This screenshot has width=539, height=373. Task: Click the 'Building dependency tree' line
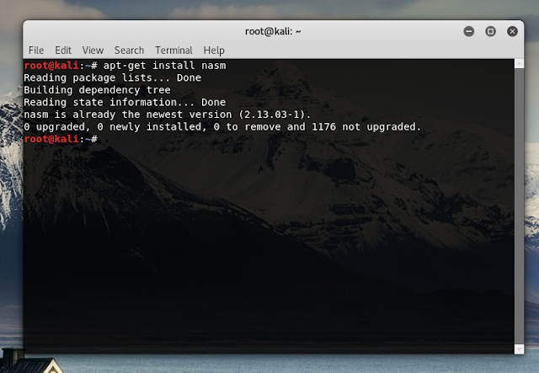pyautogui.click(x=97, y=90)
